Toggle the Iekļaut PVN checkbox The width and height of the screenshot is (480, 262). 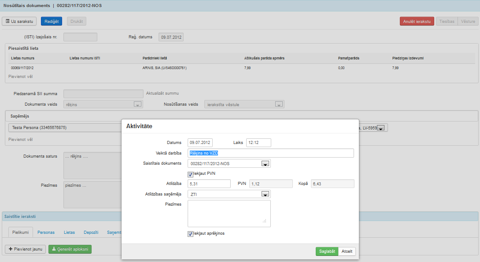click(190, 174)
